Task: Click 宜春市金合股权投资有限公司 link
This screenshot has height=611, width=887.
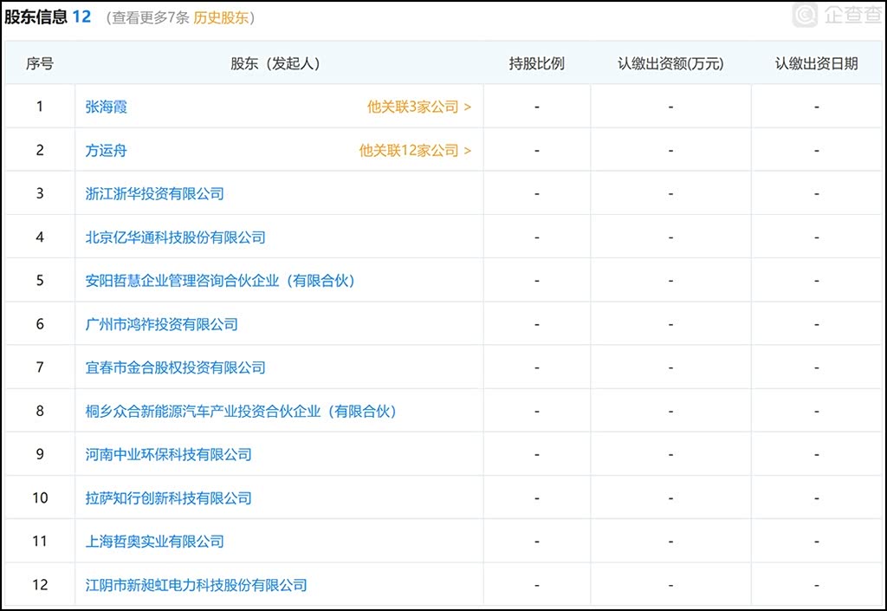Action: click(175, 367)
